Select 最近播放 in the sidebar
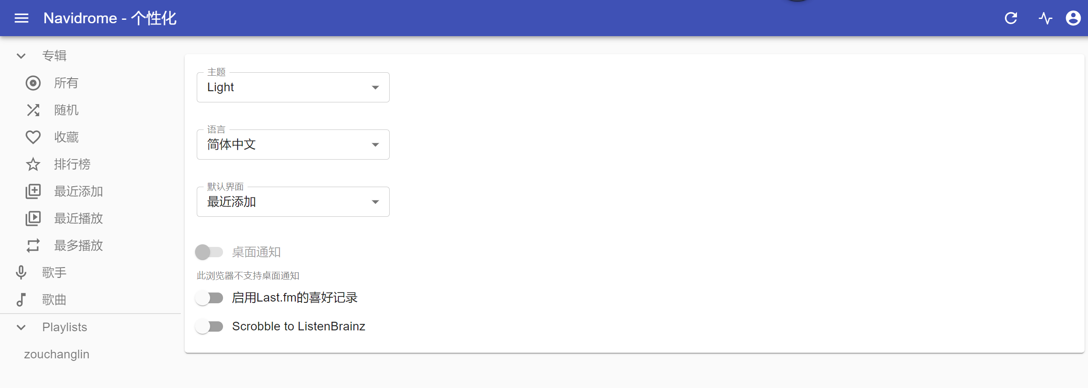The height and width of the screenshot is (388, 1088). coord(78,219)
